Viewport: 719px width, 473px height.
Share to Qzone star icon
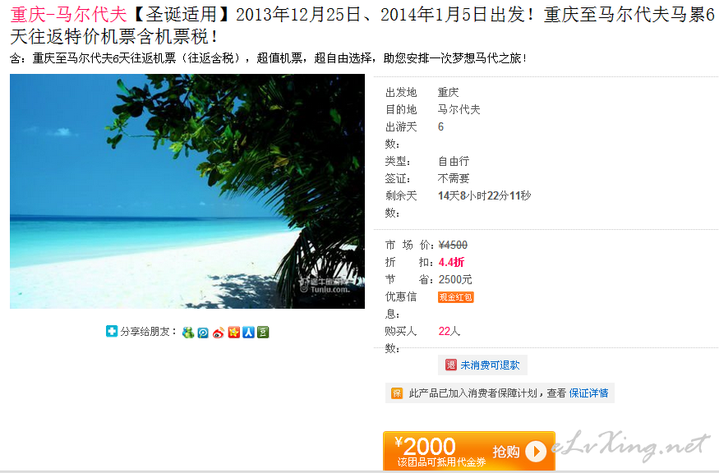[x=234, y=333]
